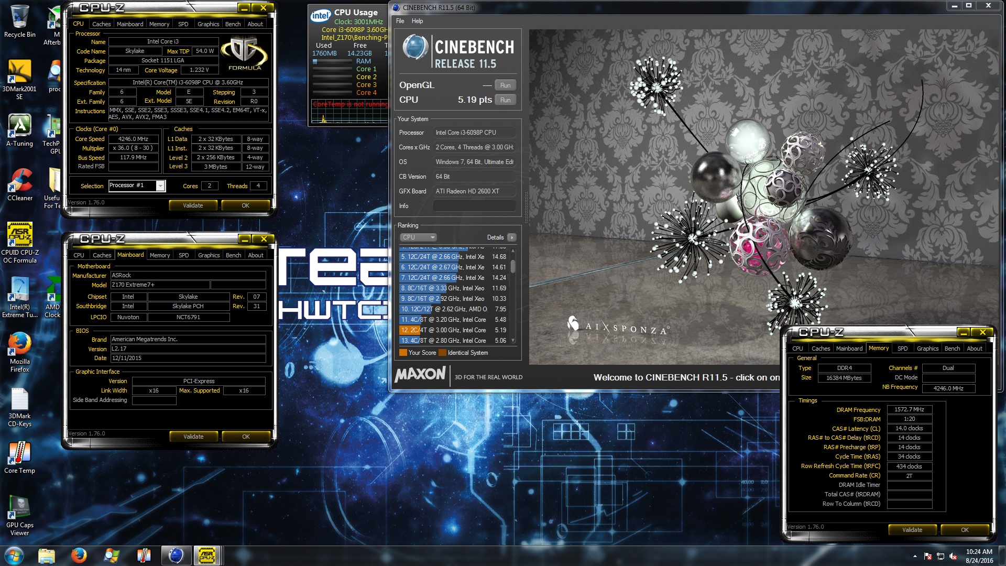Launch Firefox from the taskbar

tap(79, 556)
